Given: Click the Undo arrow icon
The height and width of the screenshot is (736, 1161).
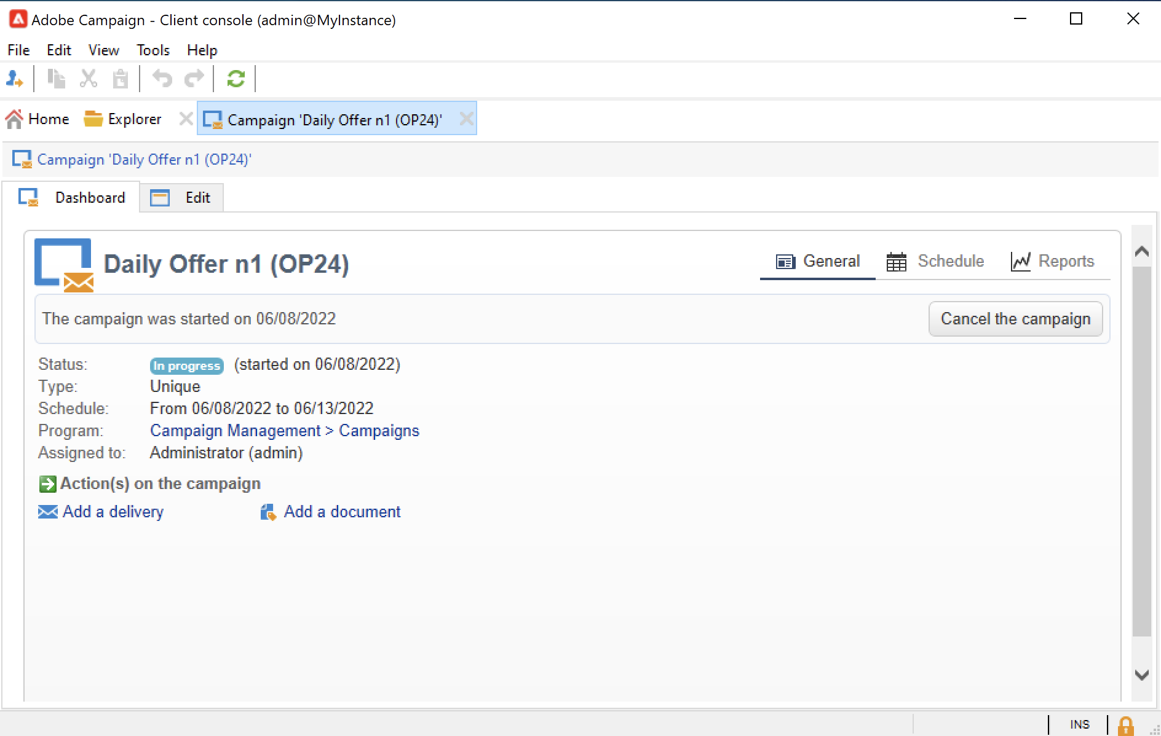Looking at the screenshot, I should (162, 79).
